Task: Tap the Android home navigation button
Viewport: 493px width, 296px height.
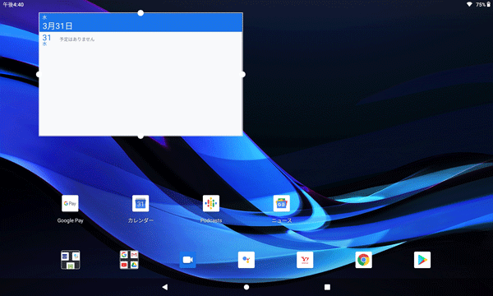Action: [x=246, y=287]
